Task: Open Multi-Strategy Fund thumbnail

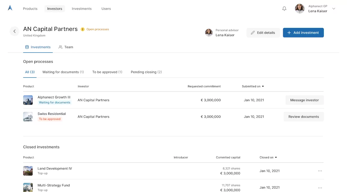Action: [x=28, y=187]
